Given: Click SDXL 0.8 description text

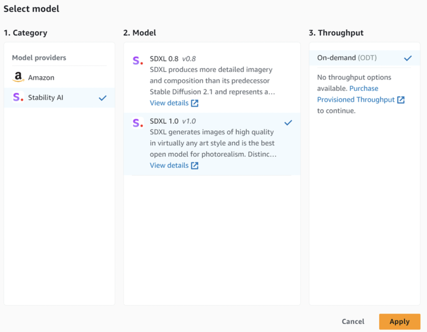Looking at the screenshot, I should point(213,81).
